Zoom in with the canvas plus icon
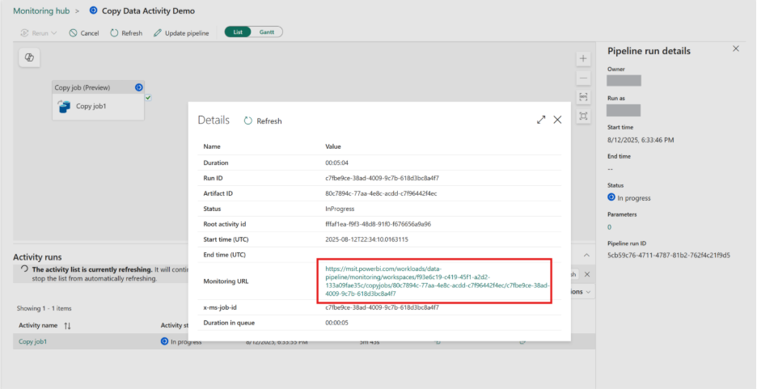 tap(583, 59)
